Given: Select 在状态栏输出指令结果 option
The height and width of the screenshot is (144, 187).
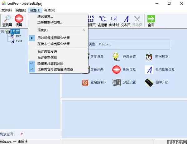Looking at the screenshot, I should point(58,44).
